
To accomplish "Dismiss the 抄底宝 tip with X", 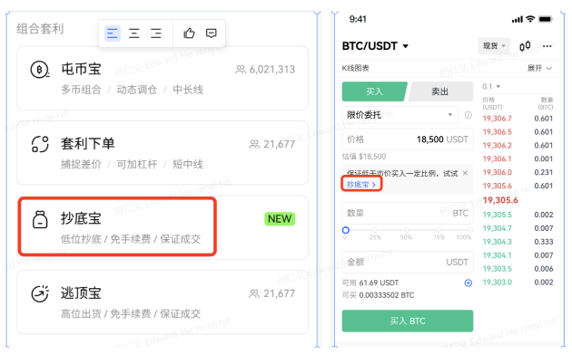I will point(466,173).
